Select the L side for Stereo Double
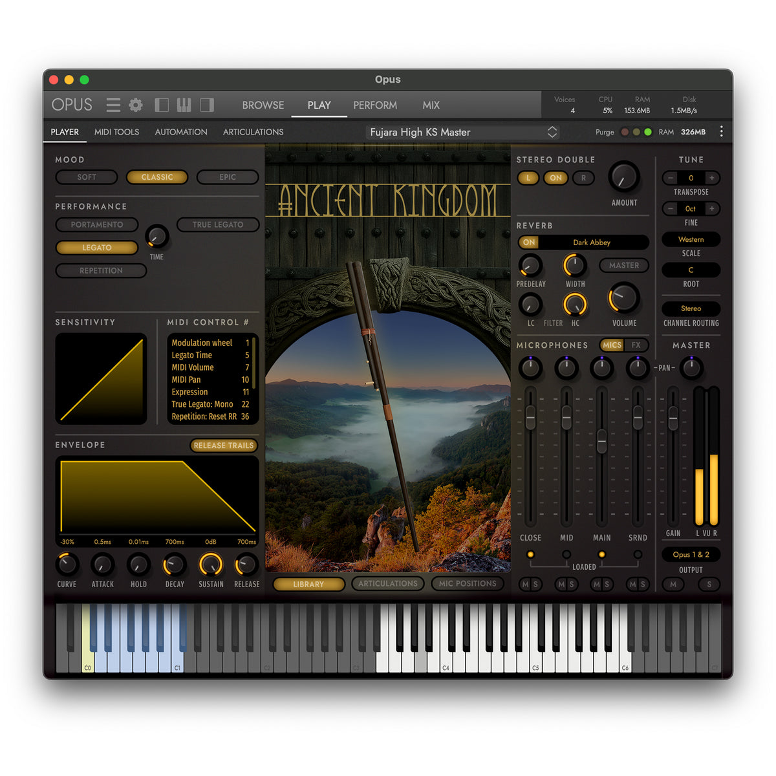 528,178
